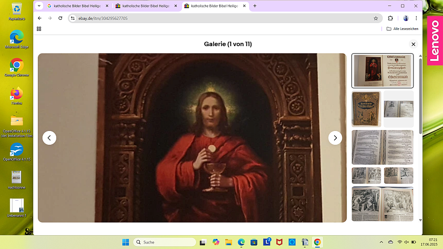Open Microsoft Edge from the taskbar
This screenshot has height=249, width=443.
pyautogui.click(x=241, y=242)
